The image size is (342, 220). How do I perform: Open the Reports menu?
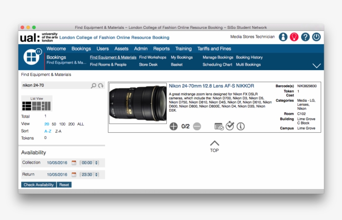[161, 49]
